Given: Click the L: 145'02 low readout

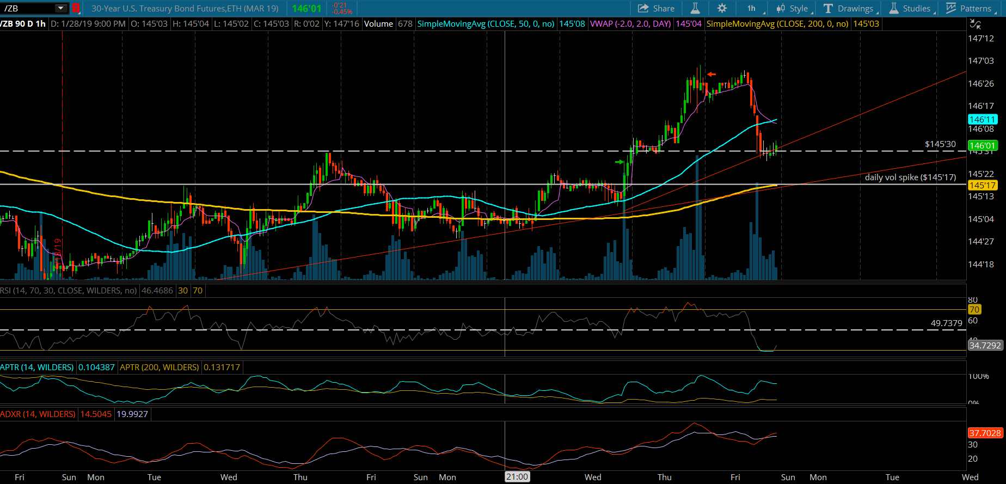Looking at the screenshot, I should [231, 24].
